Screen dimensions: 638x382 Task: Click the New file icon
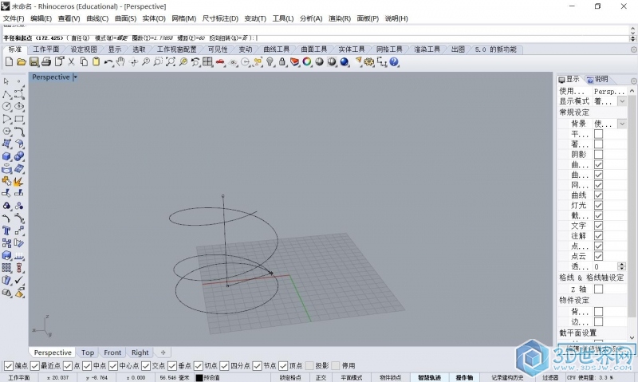tap(9, 62)
